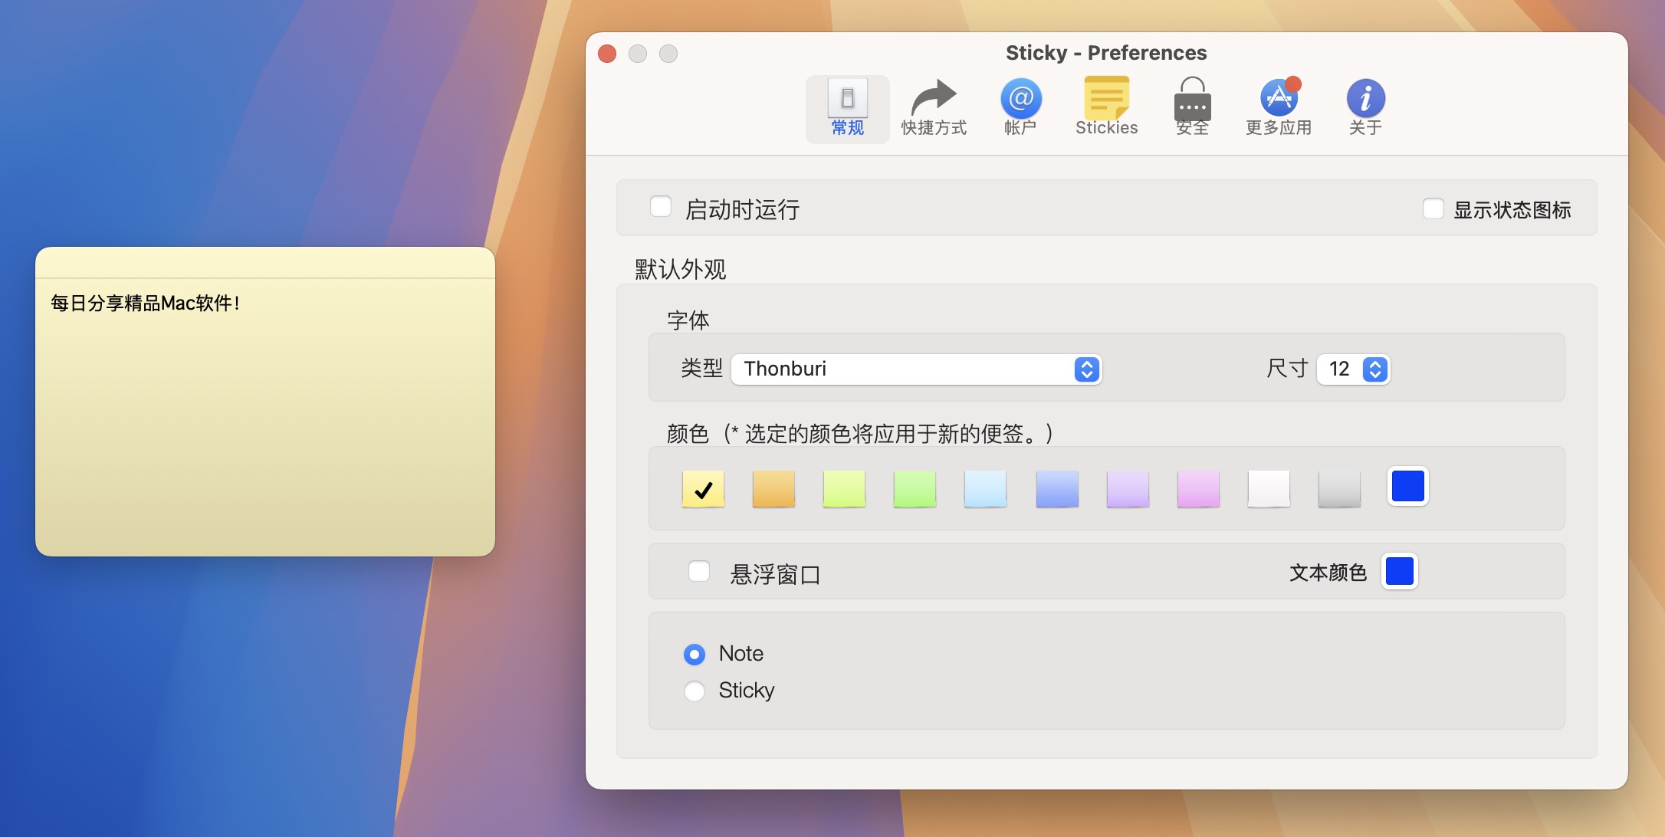
Task: Select the pink sticky note color
Action: [1197, 488]
